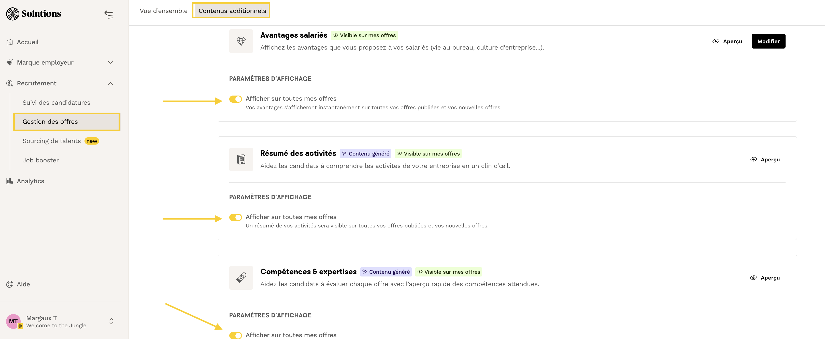Viewport: 825px width, 339px height.
Task: Expand the Marque employeur menu
Action: click(x=110, y=62)
